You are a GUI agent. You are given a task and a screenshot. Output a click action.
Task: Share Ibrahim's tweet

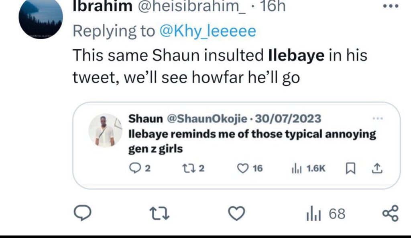pyautogui.click(x=391, y=214)
